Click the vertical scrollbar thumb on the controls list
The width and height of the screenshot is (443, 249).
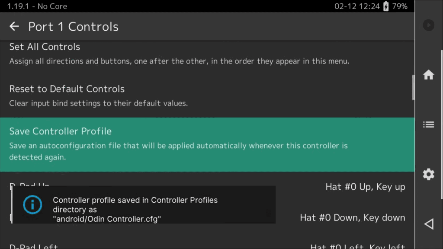point(413,87)
